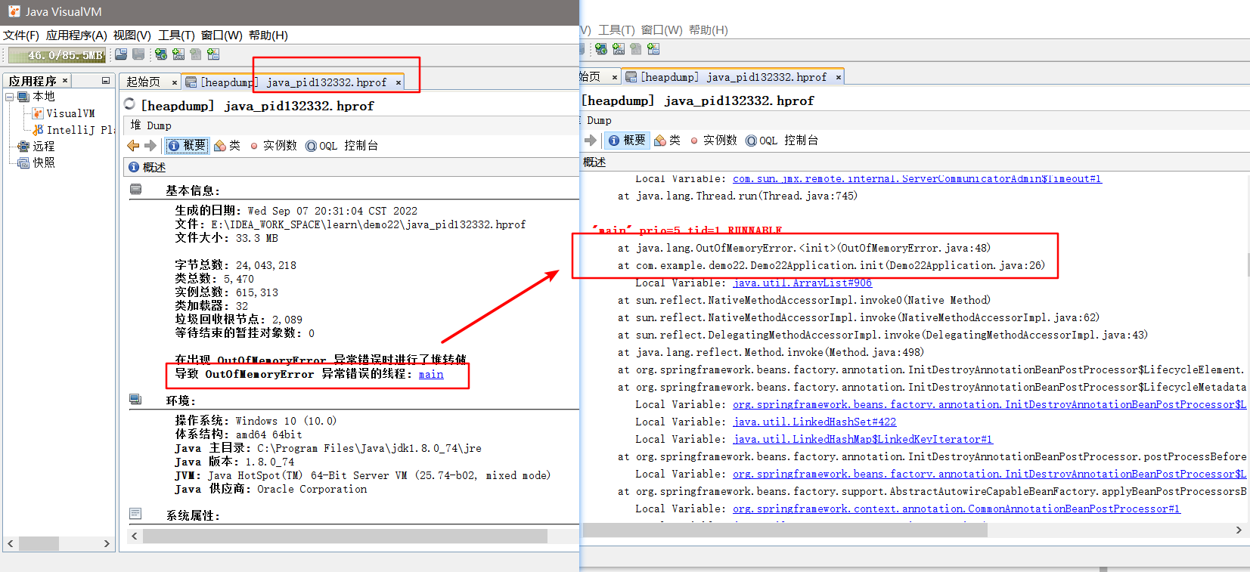This screenshot has height=572, width=1250.
Task: Select heapdump java_pid132332.hprof tab in right window
Action: [734, 77]
